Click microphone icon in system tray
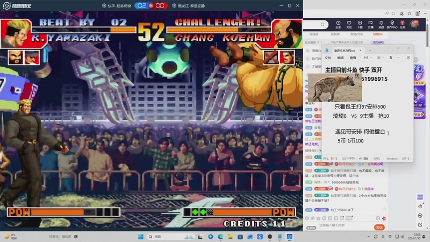The image size is (430, 242). 383,237
